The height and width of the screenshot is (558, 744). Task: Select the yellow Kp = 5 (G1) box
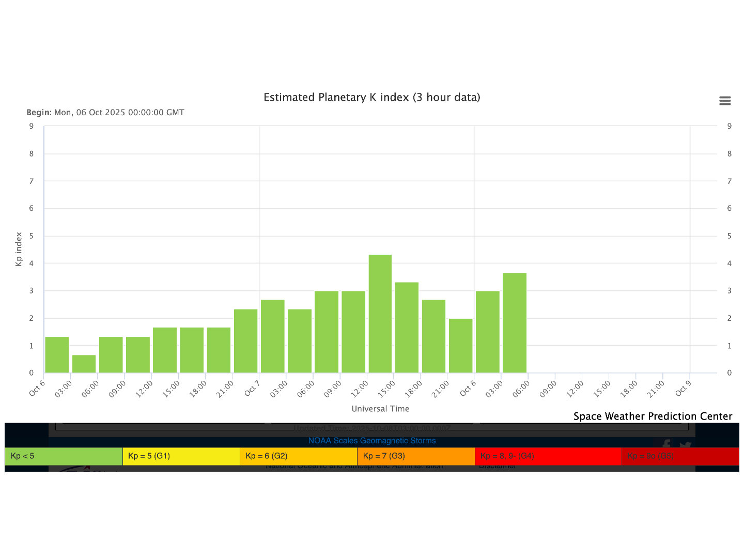pos(181,456)
